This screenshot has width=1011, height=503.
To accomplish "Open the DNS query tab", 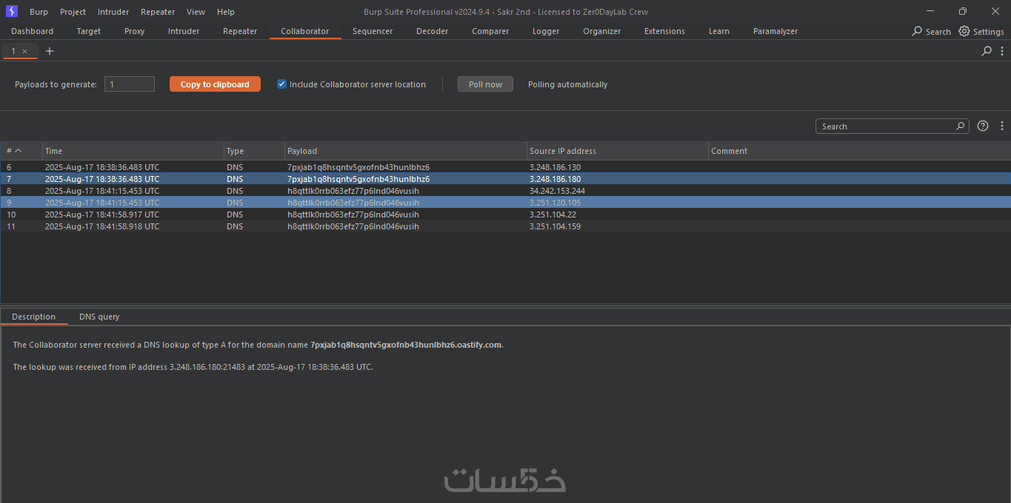I will (x=99, y=317).
